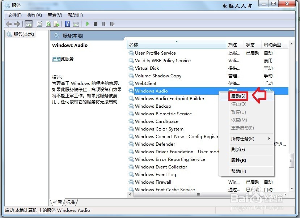Click the Stop Service square icon
This screenshot has width=300, height=218.
96,24
